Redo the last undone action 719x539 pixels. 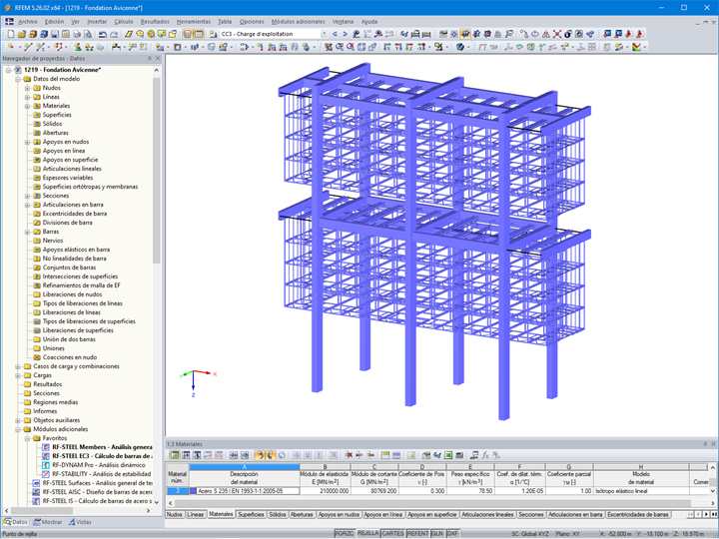pyautogui.click(x=114, y=34)
